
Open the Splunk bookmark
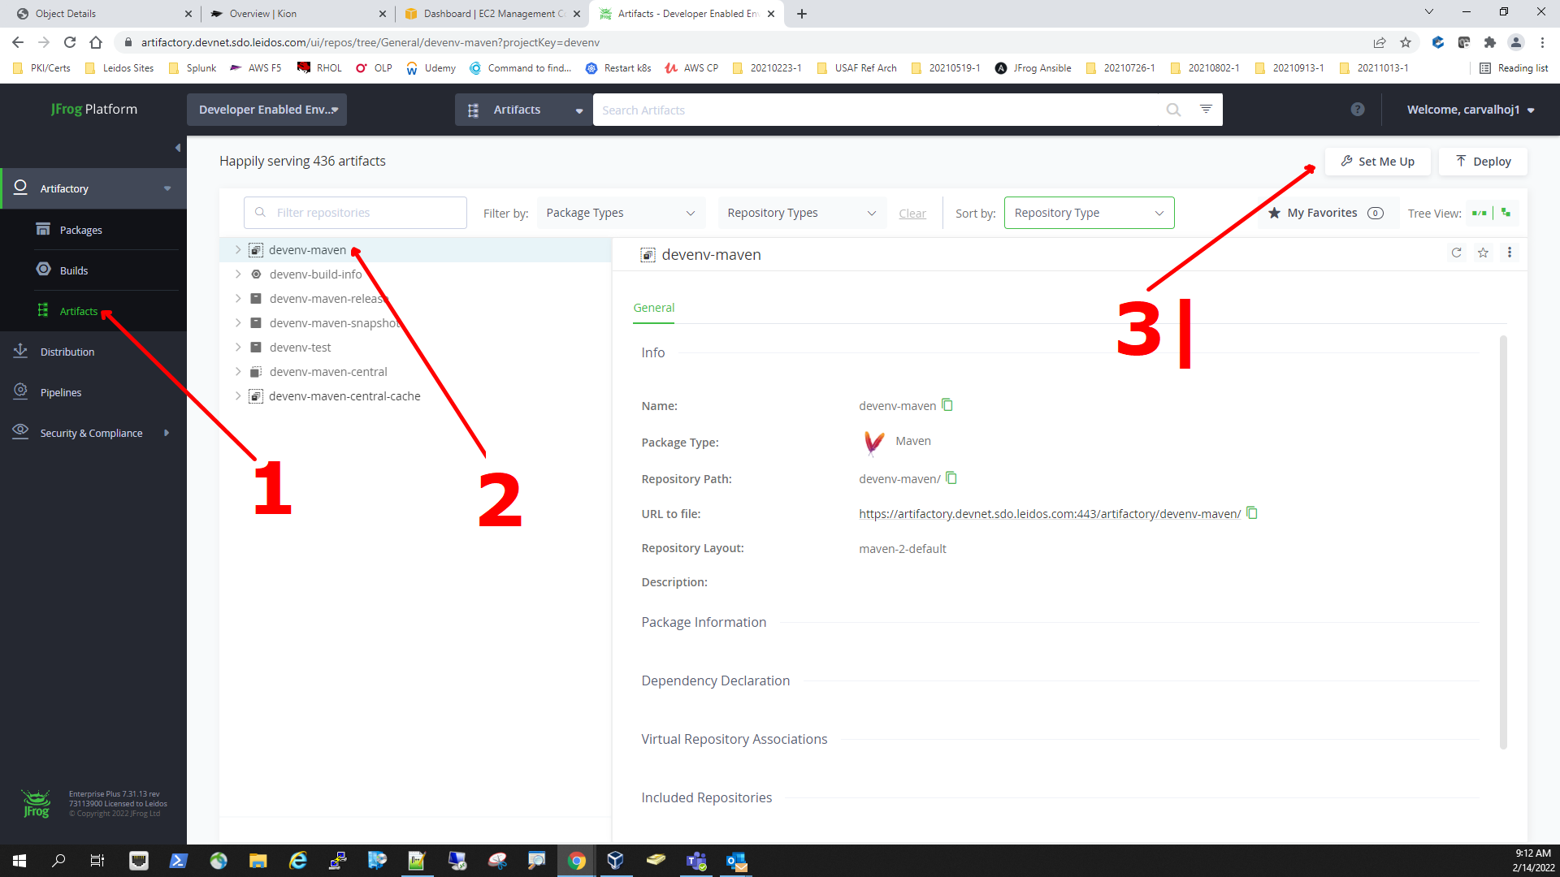click(193, 68)
